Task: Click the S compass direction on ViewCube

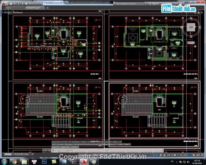Action: point(191,36)
